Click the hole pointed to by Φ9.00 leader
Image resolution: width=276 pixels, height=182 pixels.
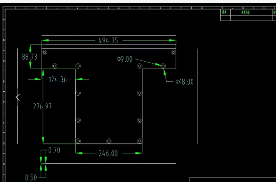163,66
